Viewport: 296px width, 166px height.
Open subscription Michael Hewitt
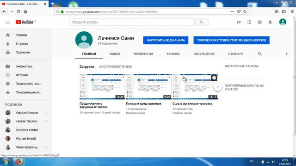point(26,138)
